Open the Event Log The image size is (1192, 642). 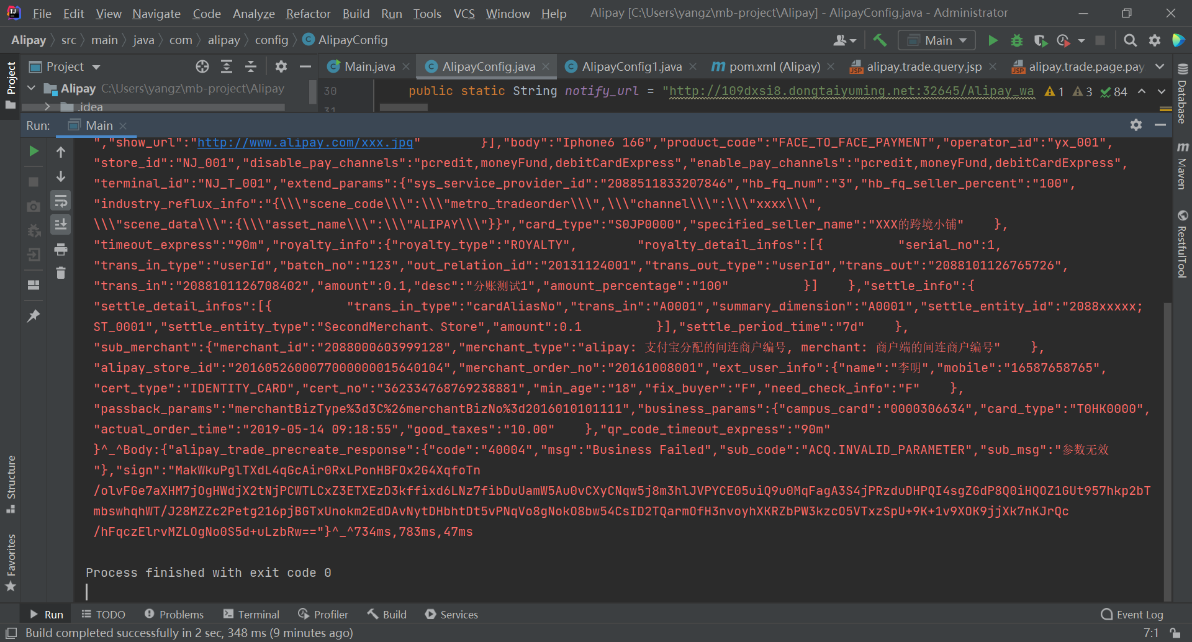pyautogui.click(x=1132, y=614)
